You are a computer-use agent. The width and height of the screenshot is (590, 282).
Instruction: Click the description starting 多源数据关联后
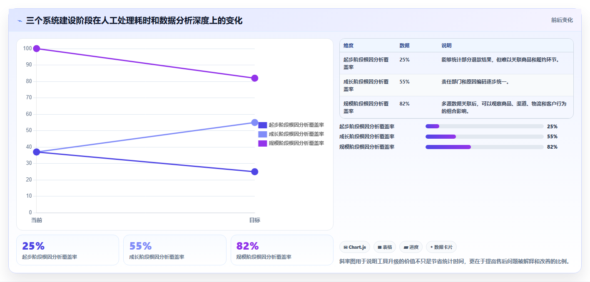click(504, 107)
